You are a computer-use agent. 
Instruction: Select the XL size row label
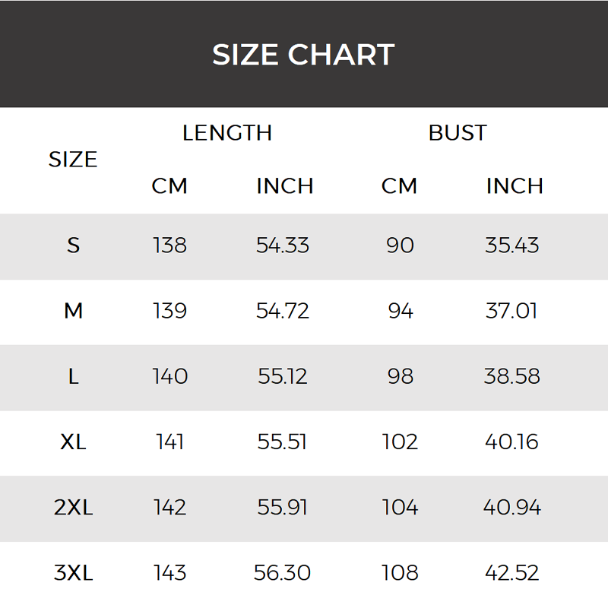tap(73, 442)
